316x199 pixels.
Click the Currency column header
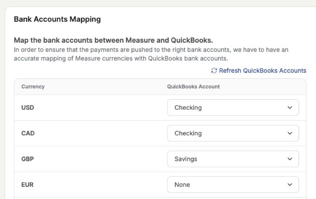point(33,87)
